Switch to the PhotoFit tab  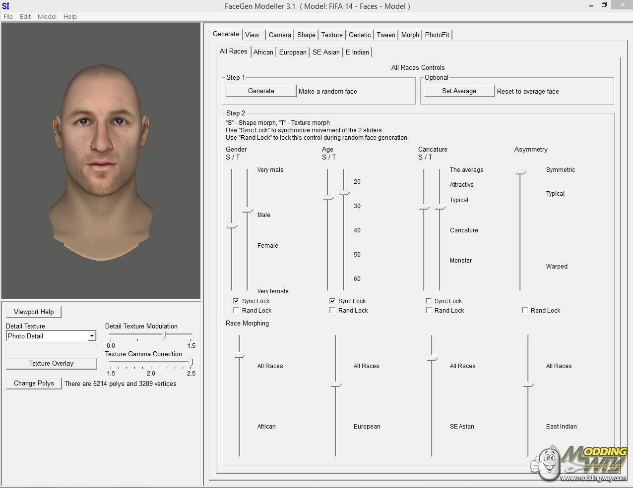click(x=437, y=35)
